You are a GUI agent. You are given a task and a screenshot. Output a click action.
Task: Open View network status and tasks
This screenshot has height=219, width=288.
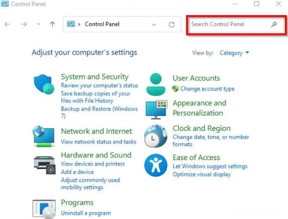coord(99,142)
